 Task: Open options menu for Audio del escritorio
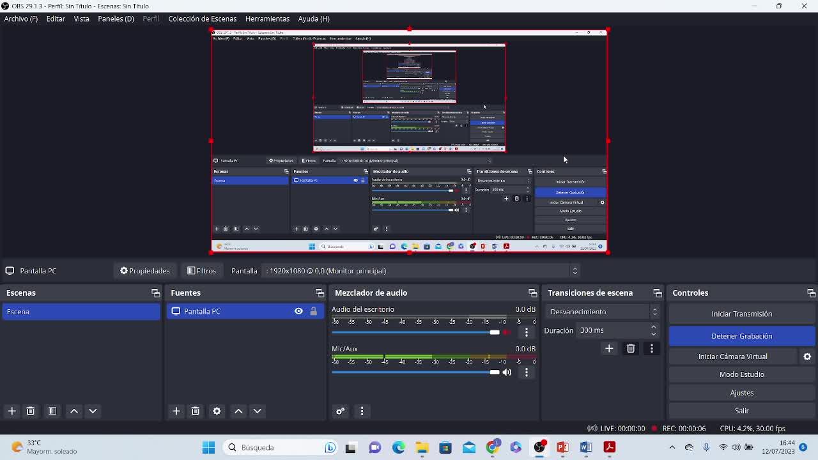[527, 332]
